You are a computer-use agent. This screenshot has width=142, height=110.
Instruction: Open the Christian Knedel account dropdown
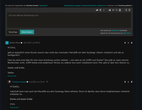(33, 5)
